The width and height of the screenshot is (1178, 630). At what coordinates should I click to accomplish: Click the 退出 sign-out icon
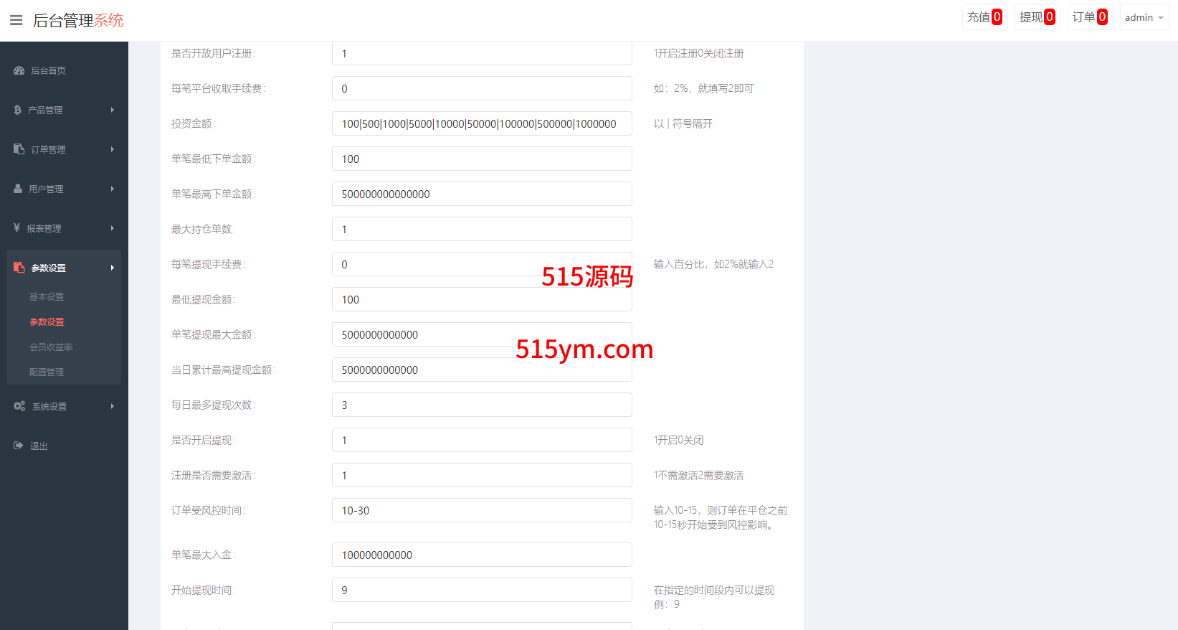[19, 446]
